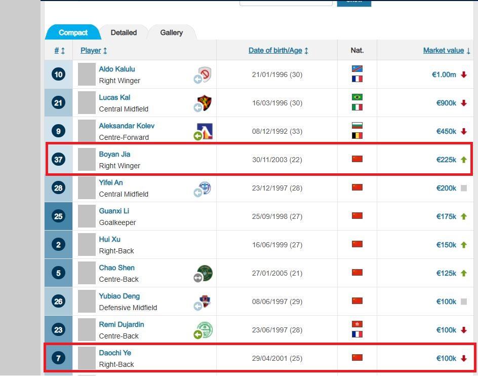Click Guanxi Li's player photo thumbnail
The height and width of the screenshot is (376, 478).
87,216
